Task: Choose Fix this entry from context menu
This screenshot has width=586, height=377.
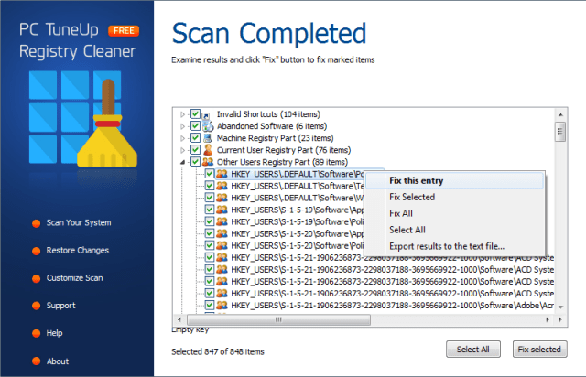Action: [454, 181]
